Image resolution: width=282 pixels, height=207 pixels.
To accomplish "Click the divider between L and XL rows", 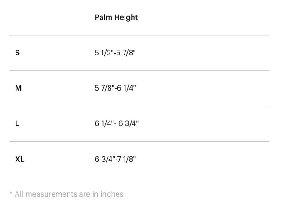I will (140, 141).
